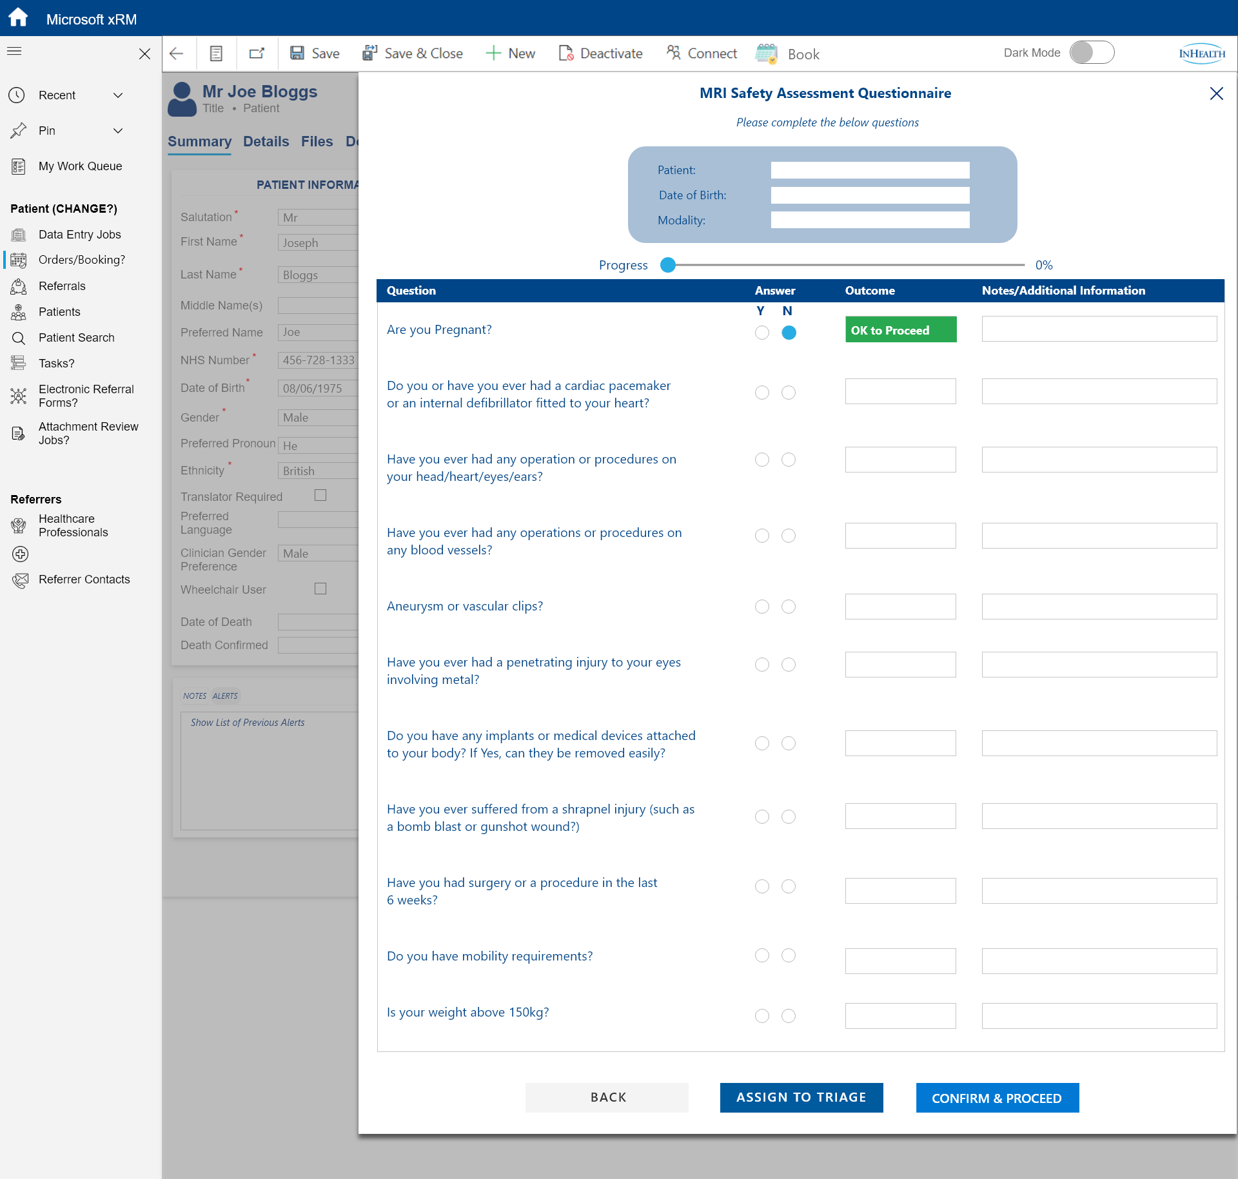The height and width of the screenshot is (1179, 1238).
Task: Select Yes for cardiac pacemaker question
Action: (x=762, y=393)
